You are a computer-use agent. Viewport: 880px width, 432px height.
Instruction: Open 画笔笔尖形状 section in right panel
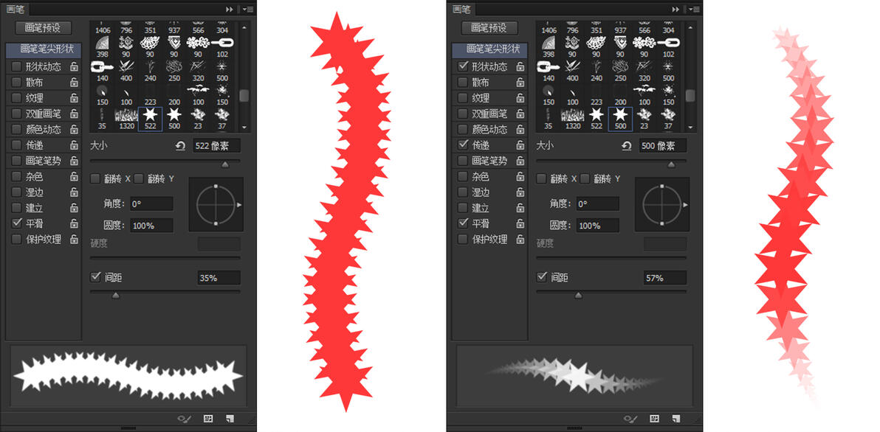click(x=490, y=50)
